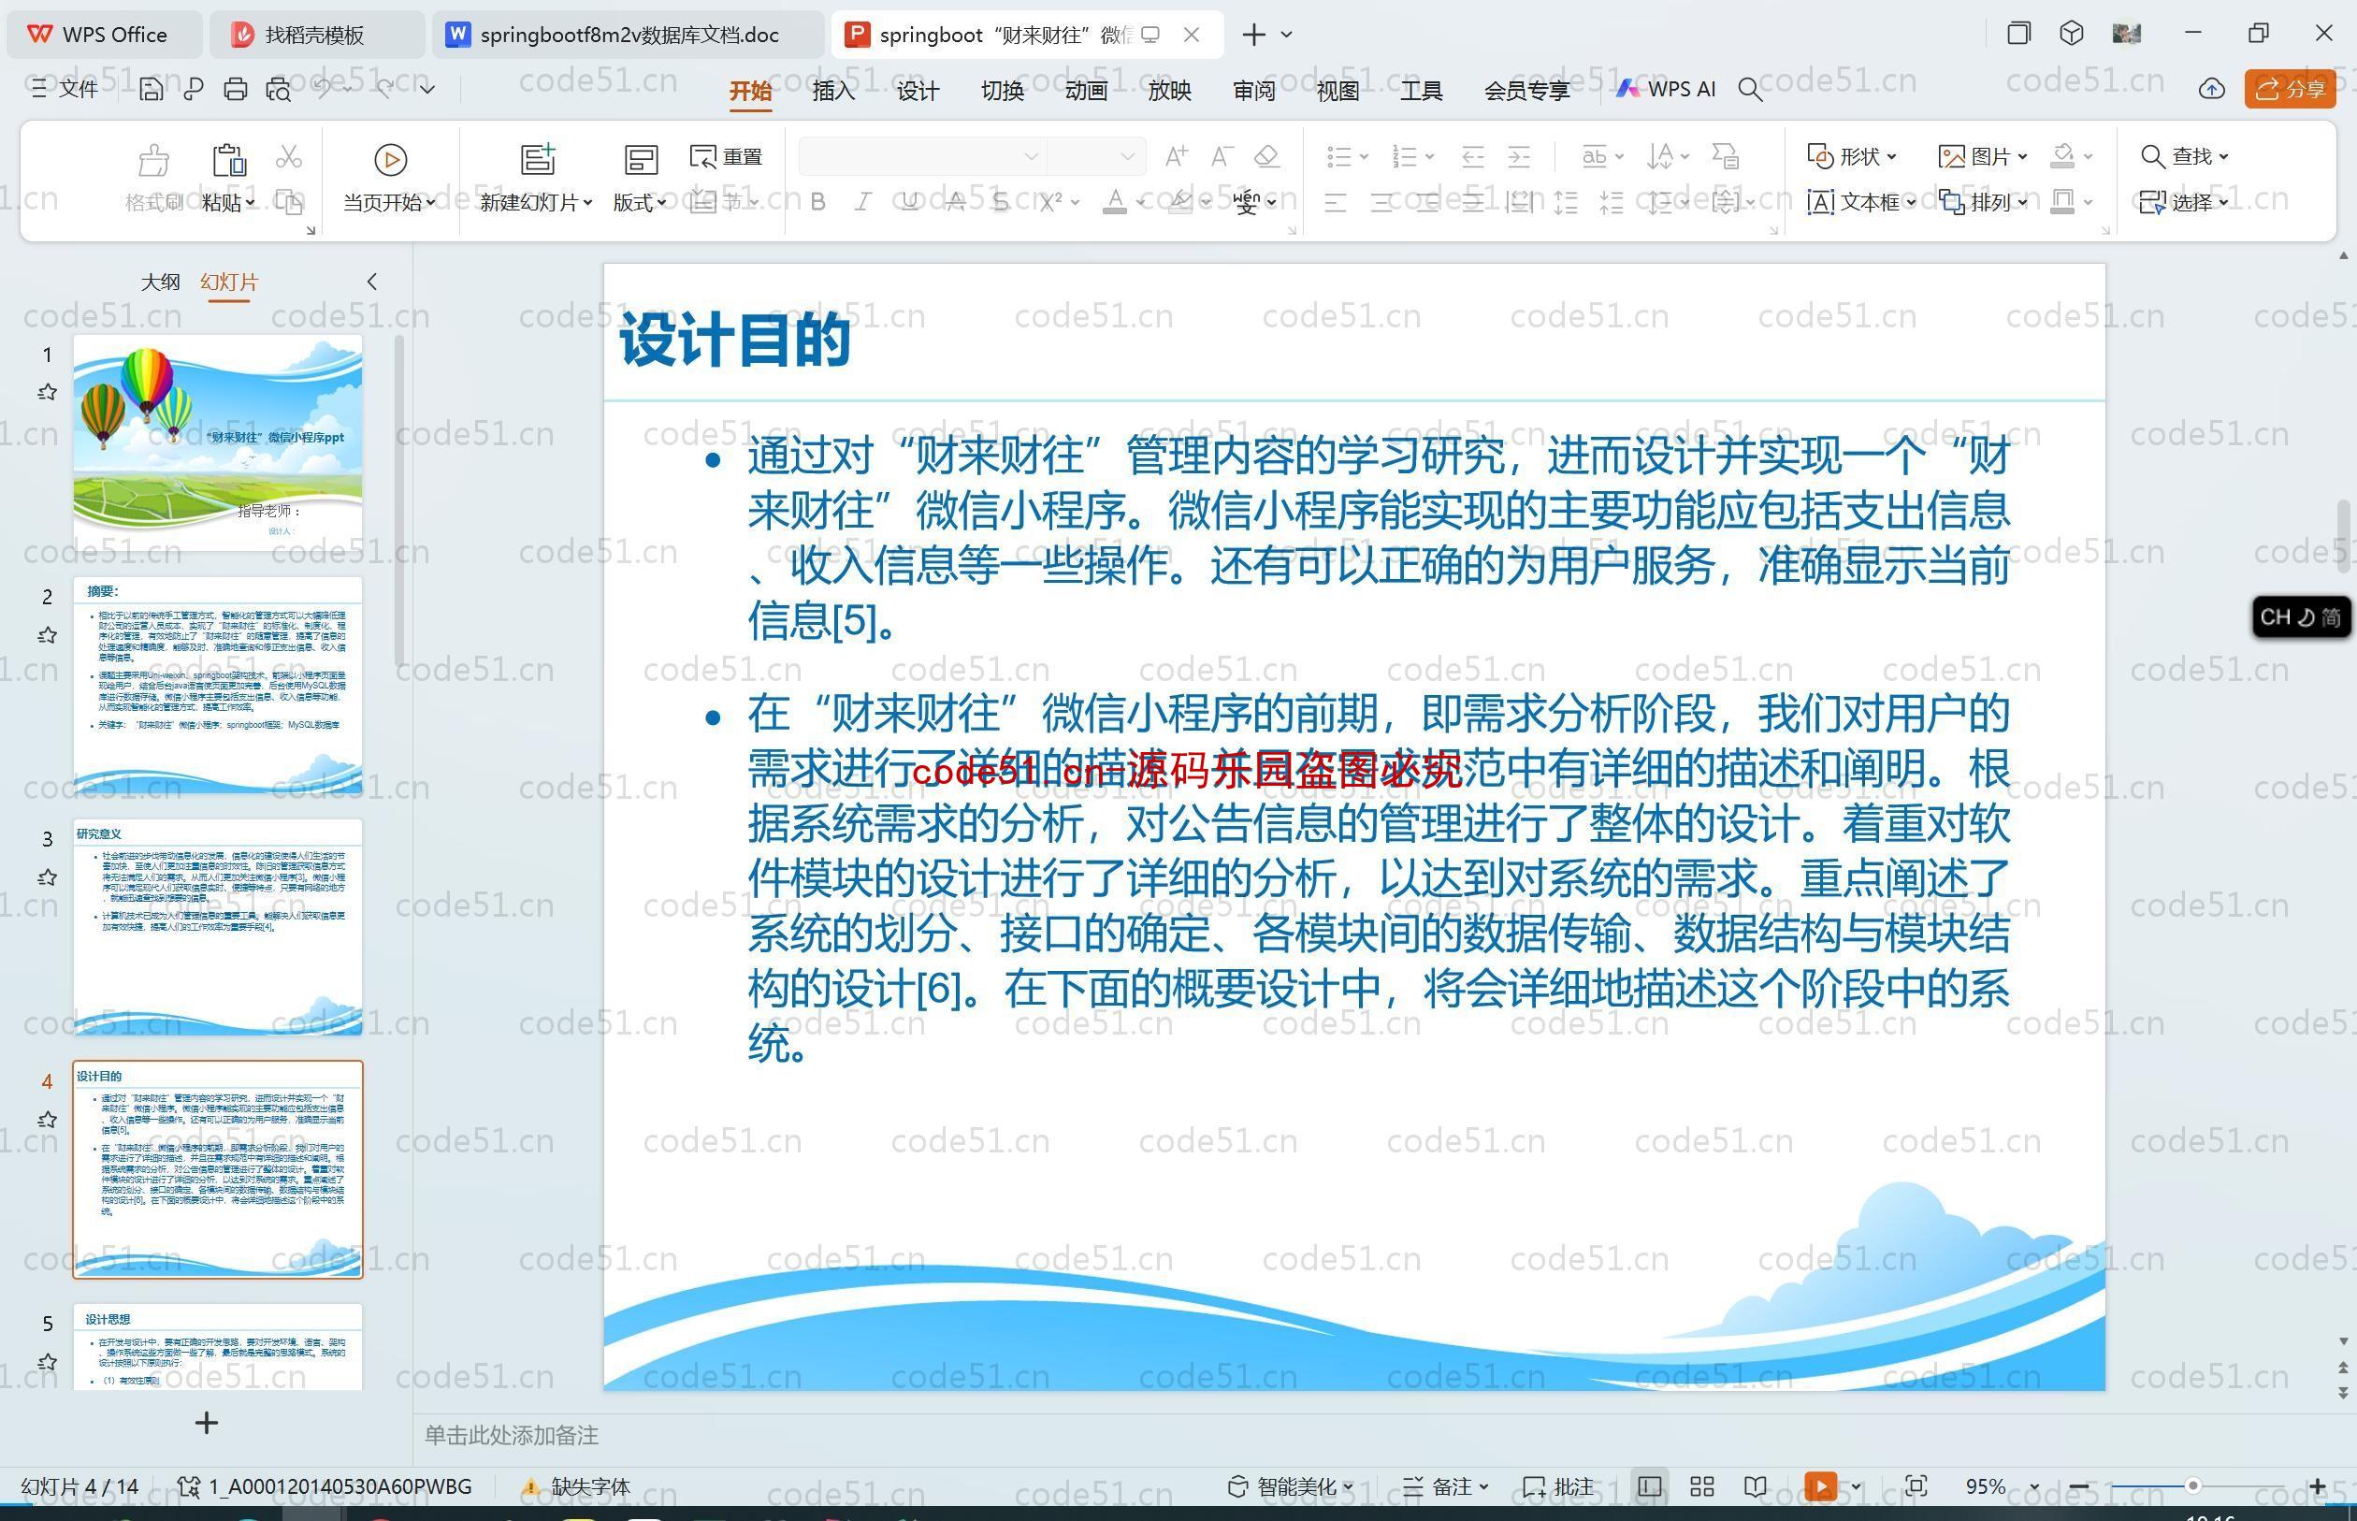Open the 开始 ribbon tab
Image resolution: width=2357 pixels, height=1521 pixels.
(x=751, y=91)
